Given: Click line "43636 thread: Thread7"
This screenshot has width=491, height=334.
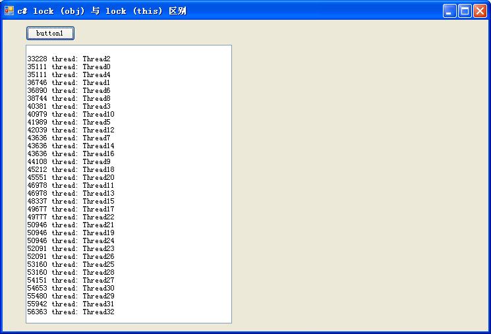Looking at the screenshot, I should (69, 138).
